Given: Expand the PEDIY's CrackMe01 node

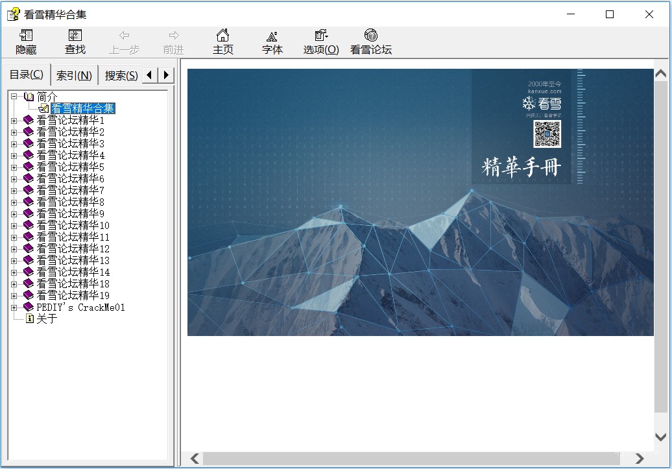Looking at the screenshot, I should click(x=14, y=307).
